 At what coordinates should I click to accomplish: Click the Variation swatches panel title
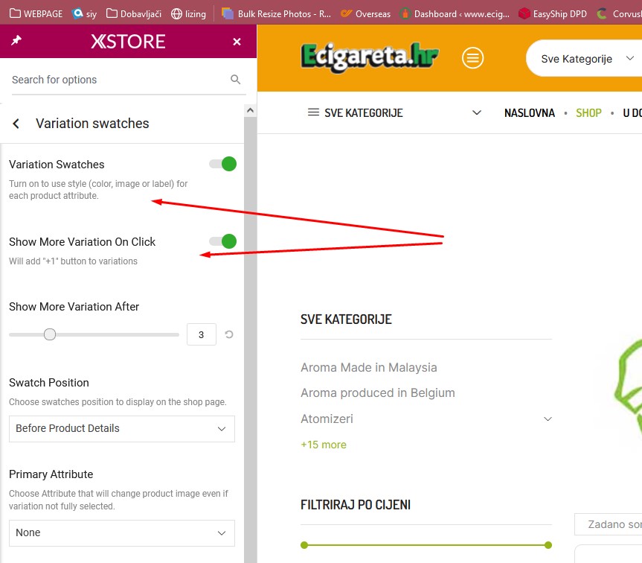(92, 124)
